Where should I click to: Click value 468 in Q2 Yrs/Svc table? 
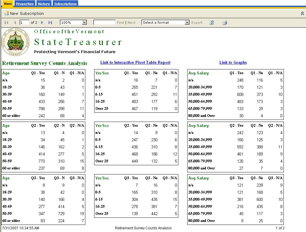[135, 154]
